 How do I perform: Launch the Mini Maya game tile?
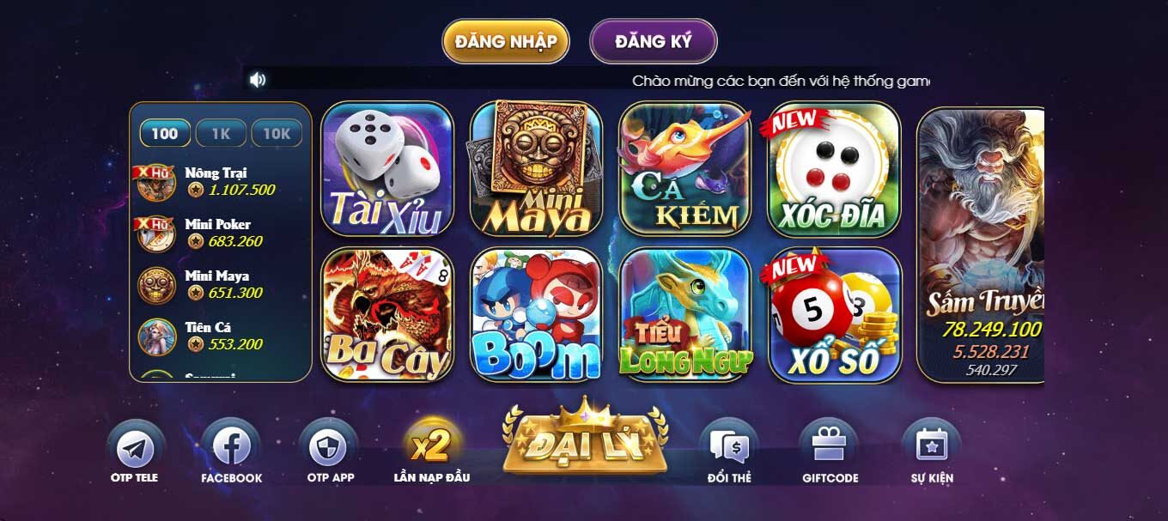[536, 169]
